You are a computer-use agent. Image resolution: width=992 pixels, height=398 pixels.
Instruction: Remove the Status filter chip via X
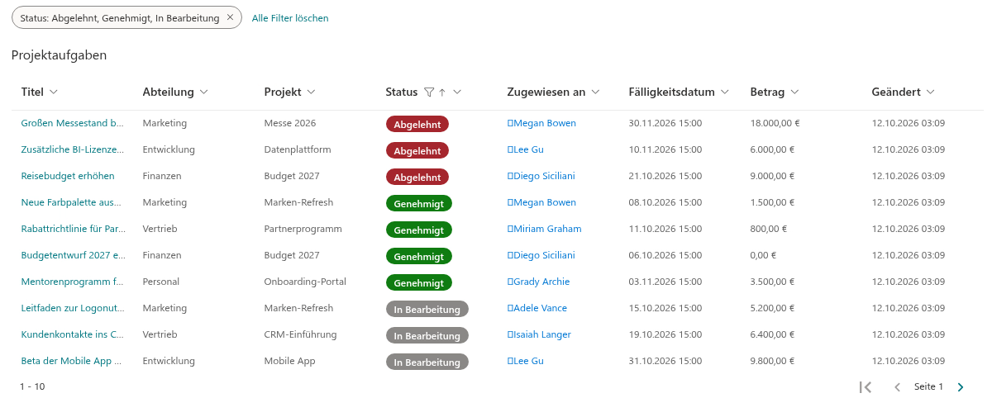pos(230,17)
